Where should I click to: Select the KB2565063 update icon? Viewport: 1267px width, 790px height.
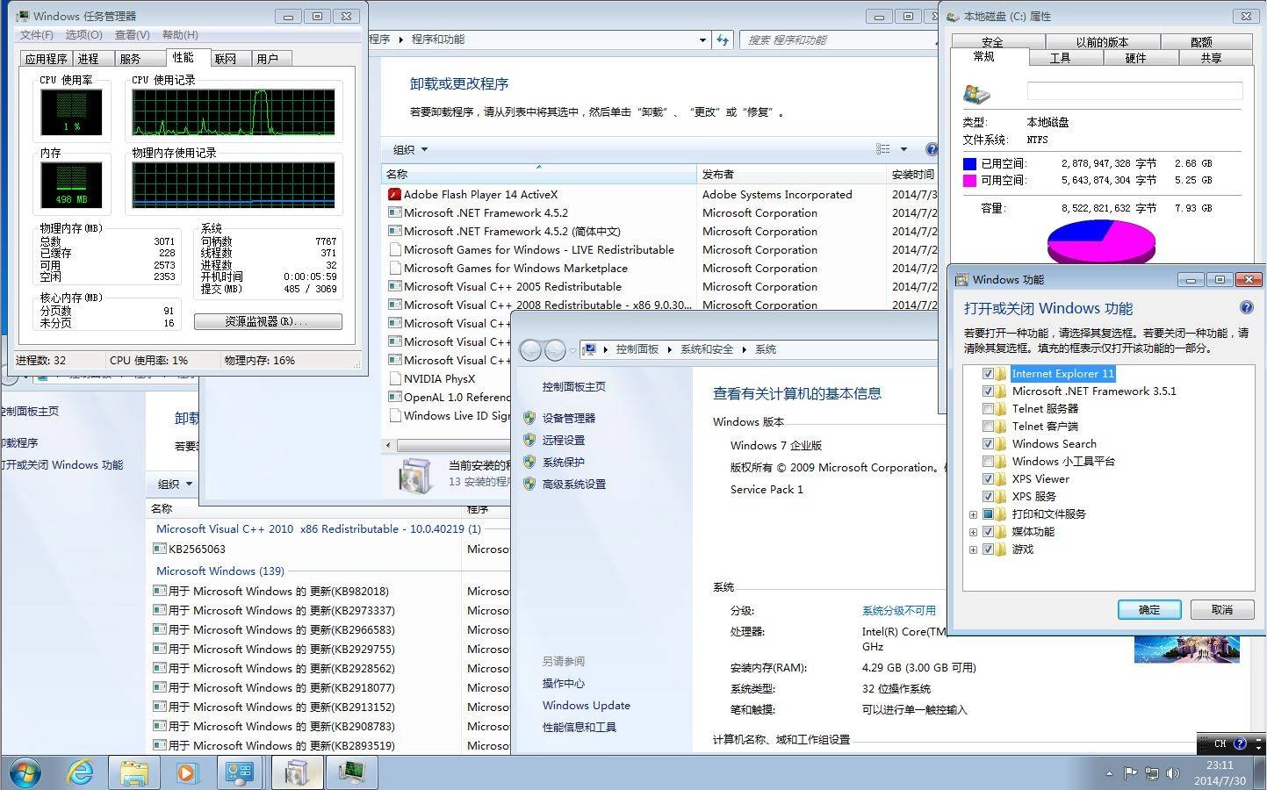(x=160, y=549)
